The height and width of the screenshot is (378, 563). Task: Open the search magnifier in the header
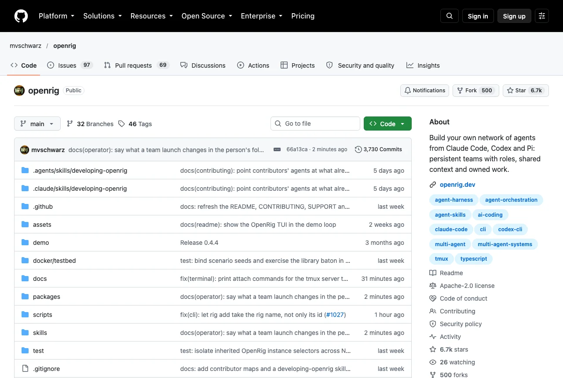tap(450, 16)
